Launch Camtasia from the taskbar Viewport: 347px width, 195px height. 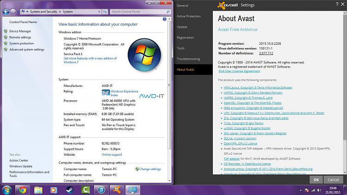tap(86, 190)
